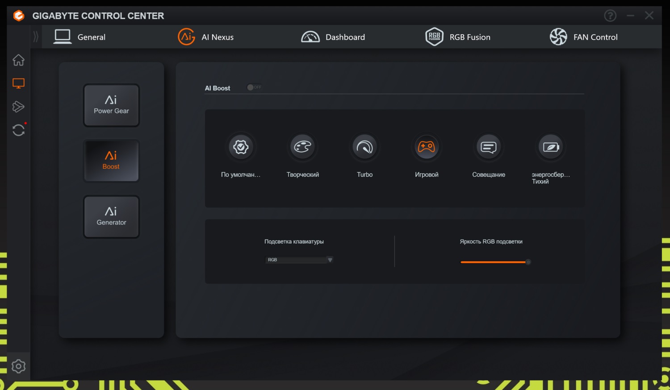
Task: Open the paper-plane icon in left sidebar
Action: click(18, 107)
